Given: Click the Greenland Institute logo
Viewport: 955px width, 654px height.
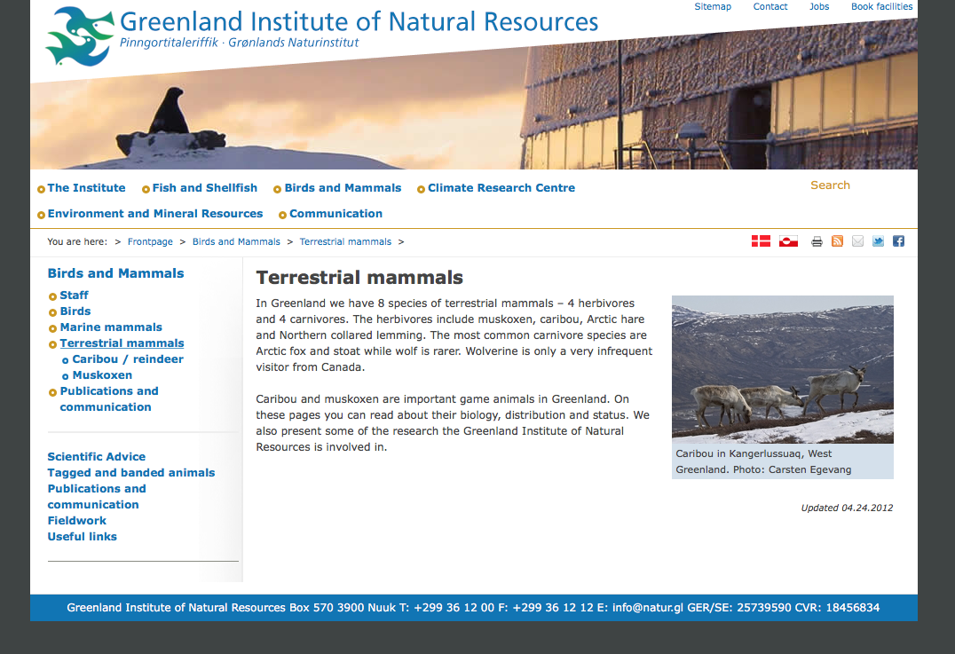Looking at the screenshot, I should click(80, 36).
